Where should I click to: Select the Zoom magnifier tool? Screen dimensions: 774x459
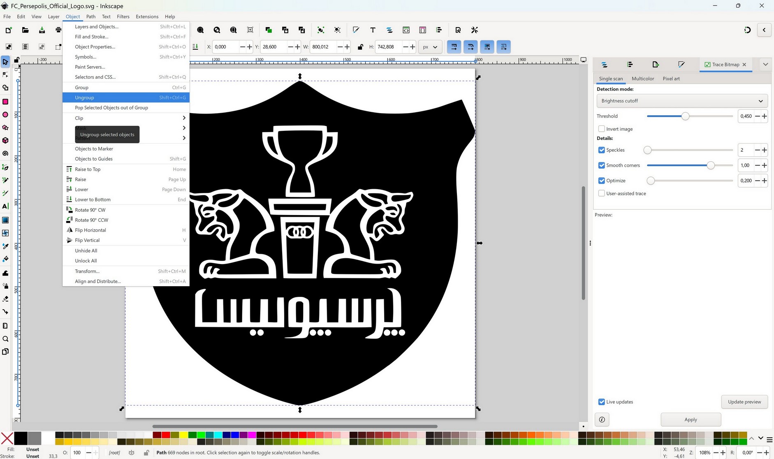coord(5,339)
